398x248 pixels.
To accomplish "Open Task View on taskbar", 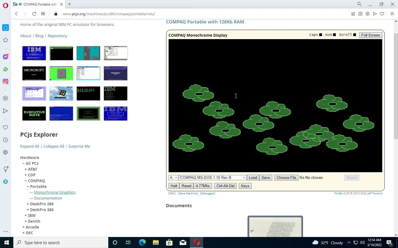I will coord(128,242).
